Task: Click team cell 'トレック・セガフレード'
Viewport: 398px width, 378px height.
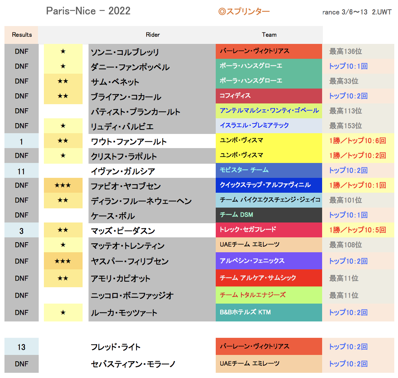Action: tap(269, 230)
